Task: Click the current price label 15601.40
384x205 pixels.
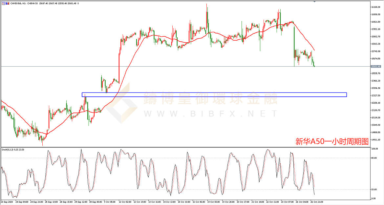Action: (x=375, y=67)
